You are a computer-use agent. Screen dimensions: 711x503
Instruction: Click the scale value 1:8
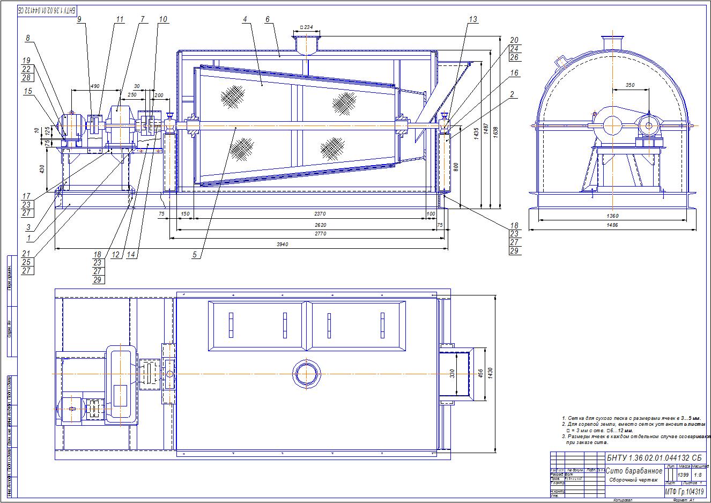point(697,475)
